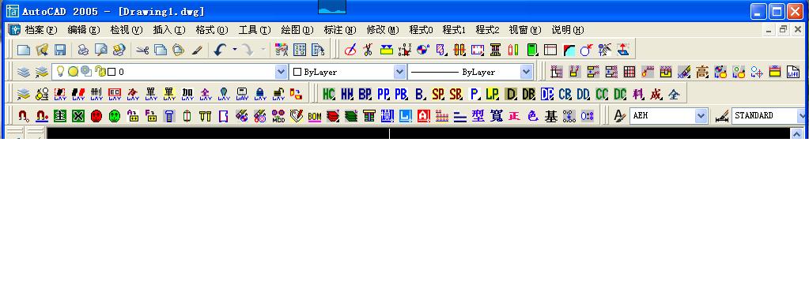Open the 说明(H) menu
Image resolution: width=809 pixels, height=303 pixels.
[568, 30]
